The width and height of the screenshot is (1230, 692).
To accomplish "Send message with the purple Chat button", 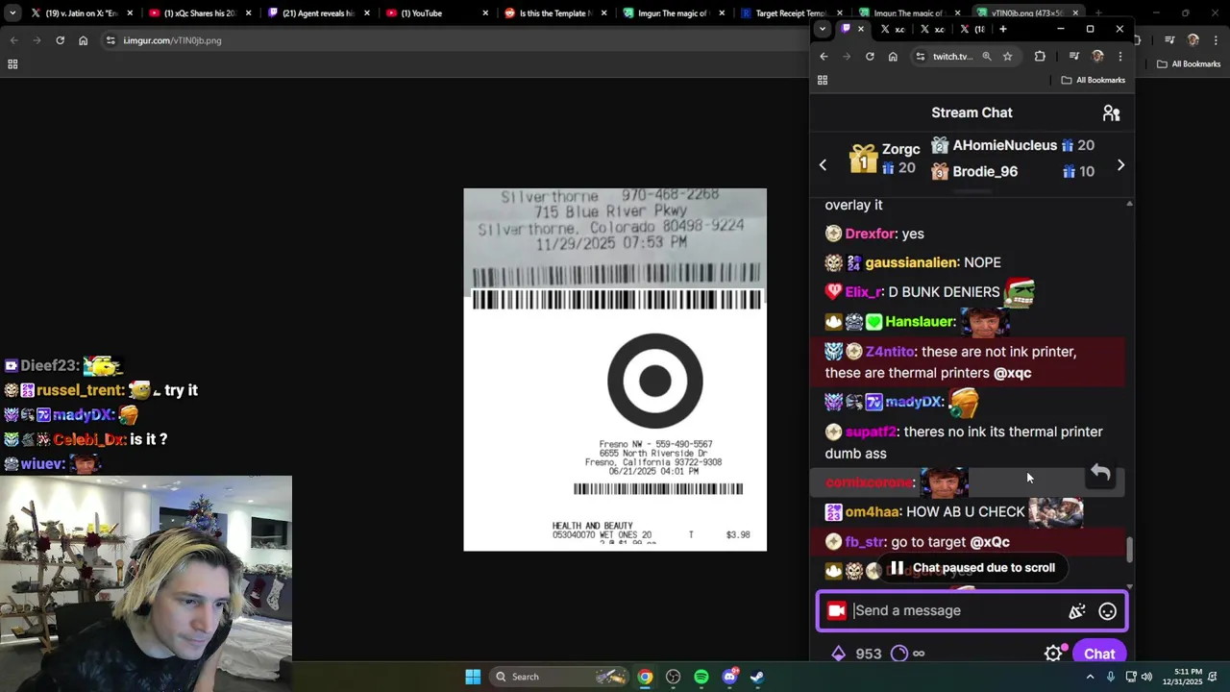I will point(1099,654).
